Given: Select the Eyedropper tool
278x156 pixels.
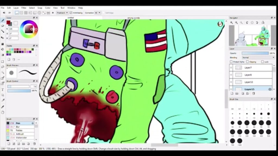Looking at the screenshot, I should (3, 107).
